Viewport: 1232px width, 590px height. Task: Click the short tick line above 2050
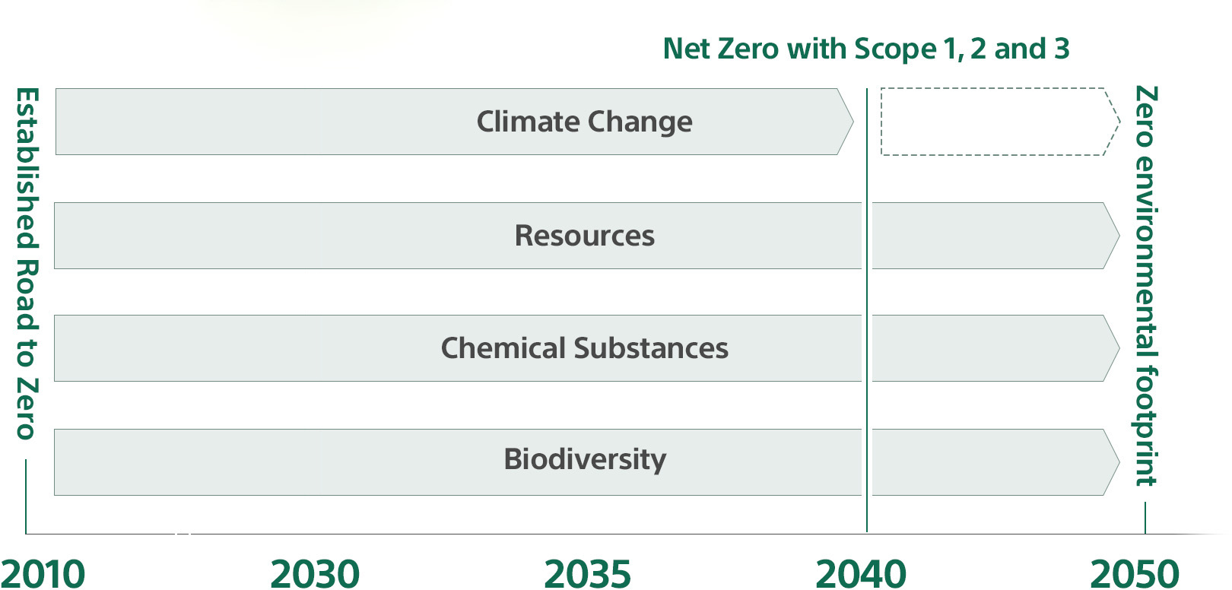point(1145,517)
